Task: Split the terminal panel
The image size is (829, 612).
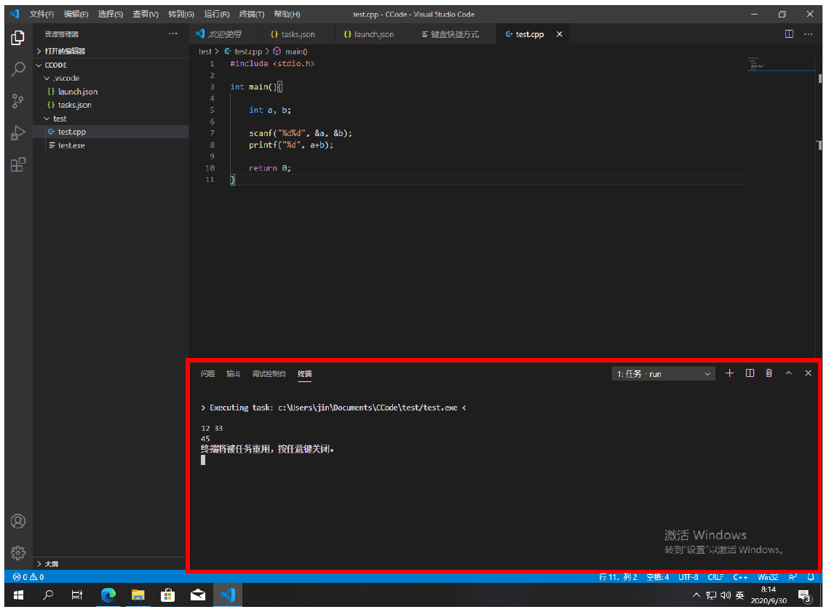Action: point(750,373)
